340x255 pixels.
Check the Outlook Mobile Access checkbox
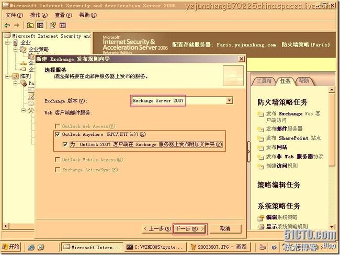58,160
